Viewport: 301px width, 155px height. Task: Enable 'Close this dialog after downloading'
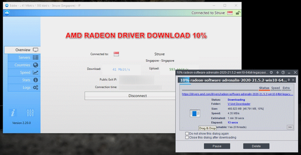click(x=187, y=137)
